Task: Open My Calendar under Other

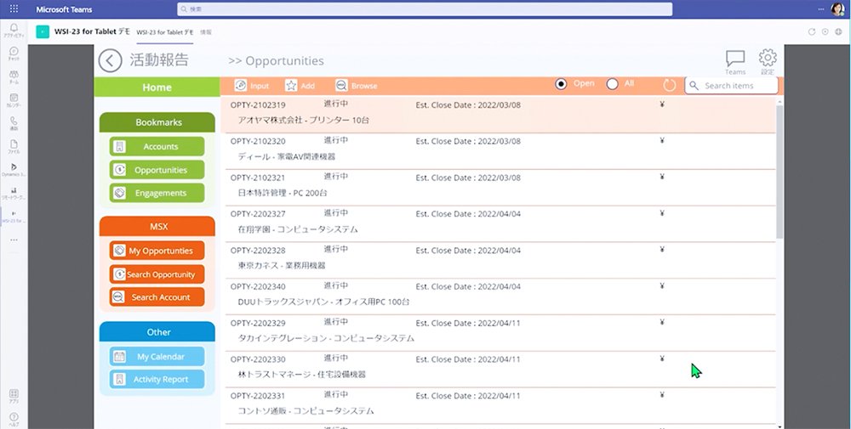Action: tap(157, 357)
